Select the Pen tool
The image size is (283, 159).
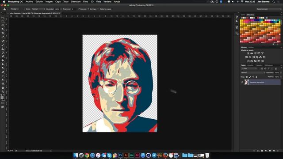pos(3,72)
